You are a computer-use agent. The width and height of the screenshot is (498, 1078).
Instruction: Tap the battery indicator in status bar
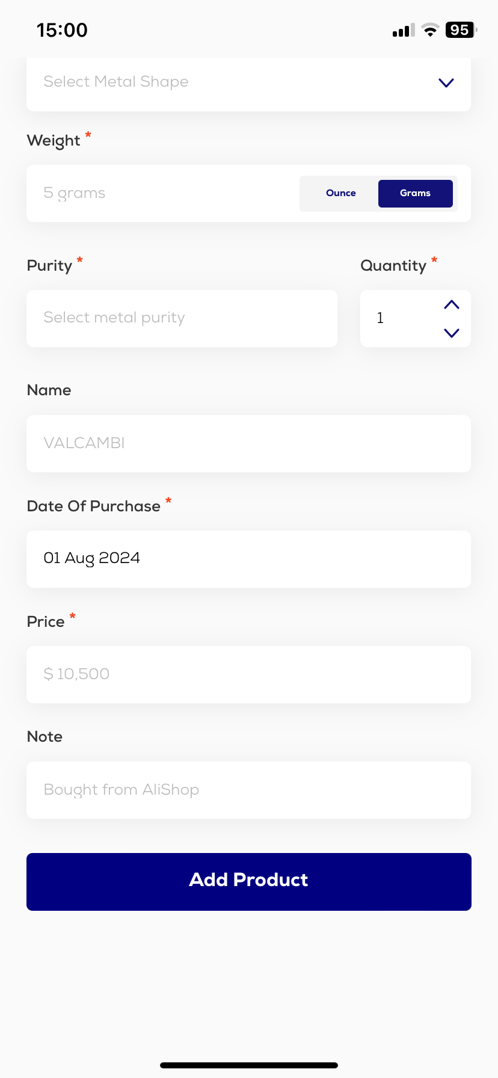pyautogui.click(x=460, y=30)
